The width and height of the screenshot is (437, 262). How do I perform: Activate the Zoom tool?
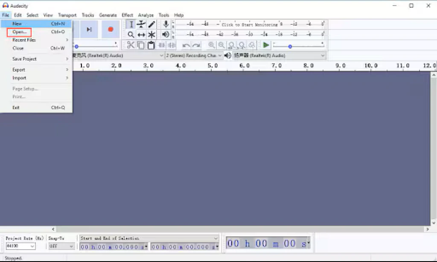[x=131, y=35]
